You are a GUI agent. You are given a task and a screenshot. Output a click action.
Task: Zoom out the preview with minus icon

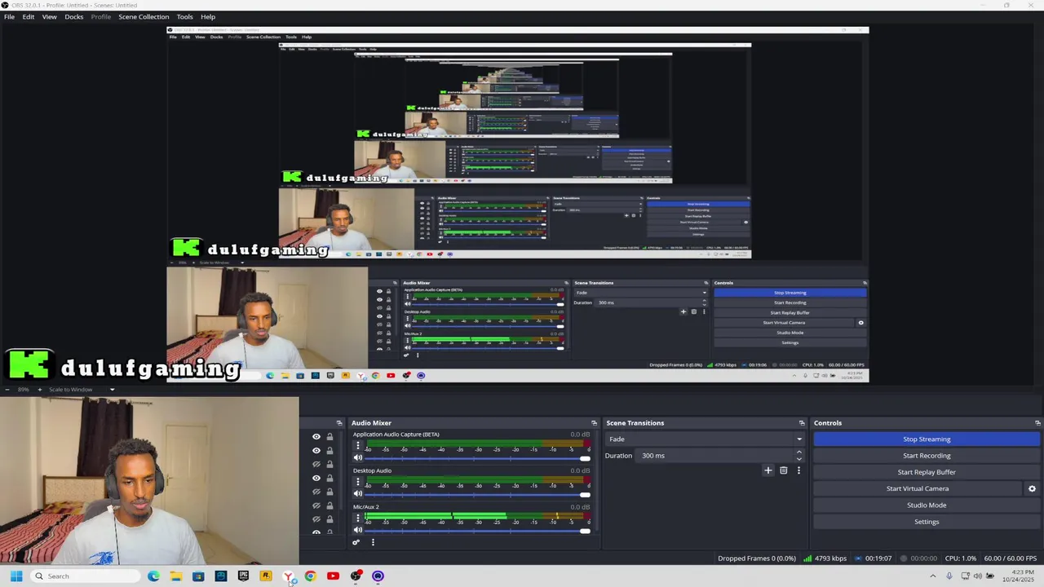click(7, 390)
